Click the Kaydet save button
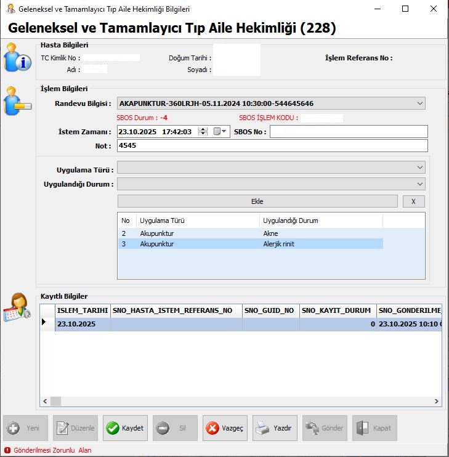 (126, 428)
